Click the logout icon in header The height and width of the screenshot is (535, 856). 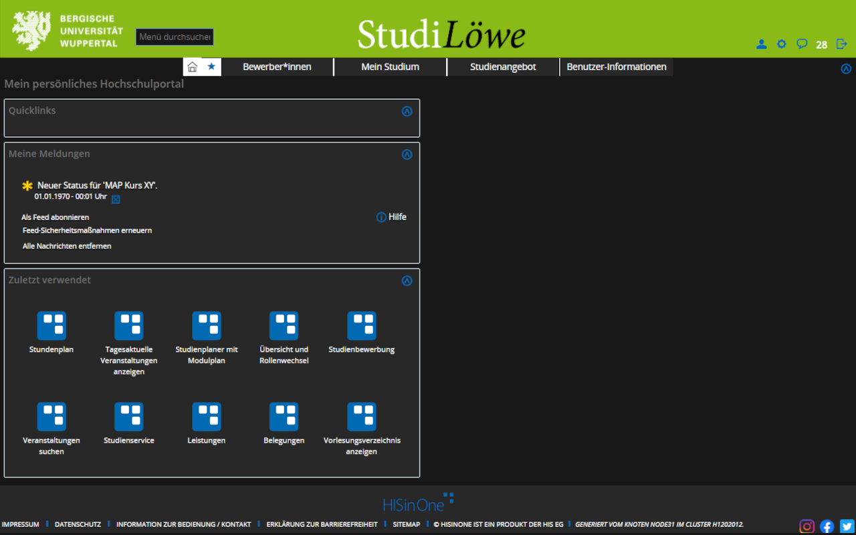point(842,44)
